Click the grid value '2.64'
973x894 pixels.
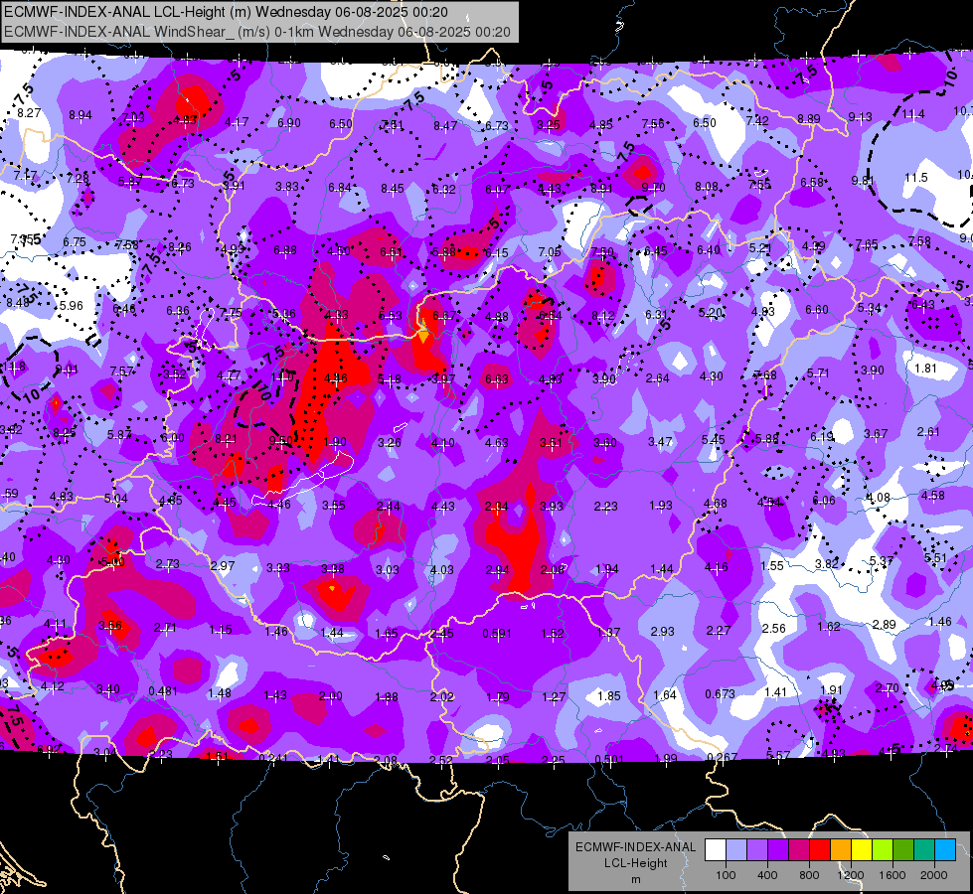(657, 377)
